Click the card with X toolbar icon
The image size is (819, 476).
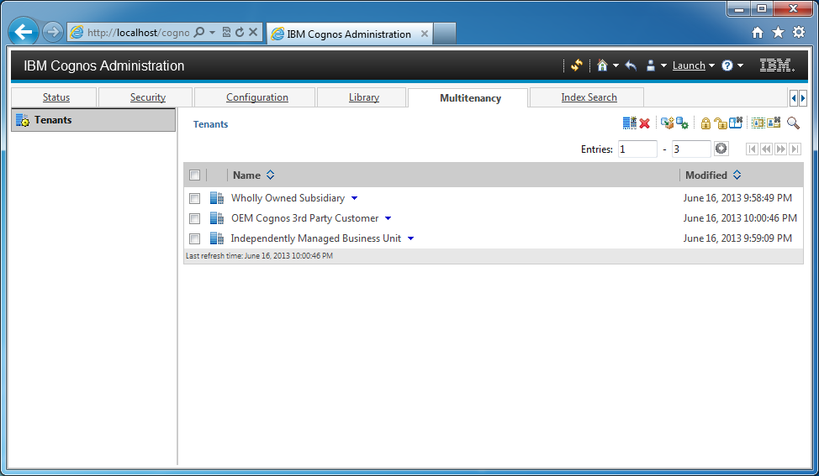tap(774, 123)
